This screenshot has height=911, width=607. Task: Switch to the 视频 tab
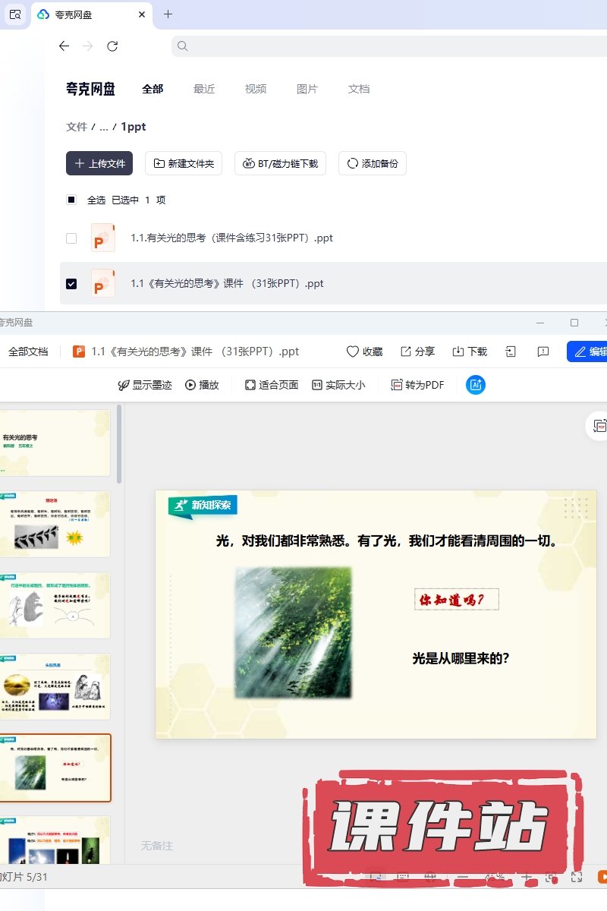256,89
